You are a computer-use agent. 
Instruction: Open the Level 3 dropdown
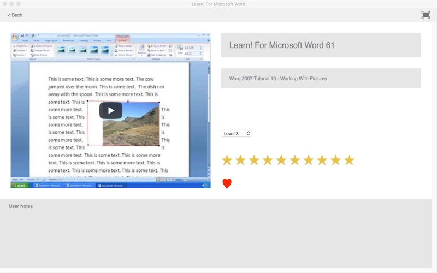click(236, 134)
